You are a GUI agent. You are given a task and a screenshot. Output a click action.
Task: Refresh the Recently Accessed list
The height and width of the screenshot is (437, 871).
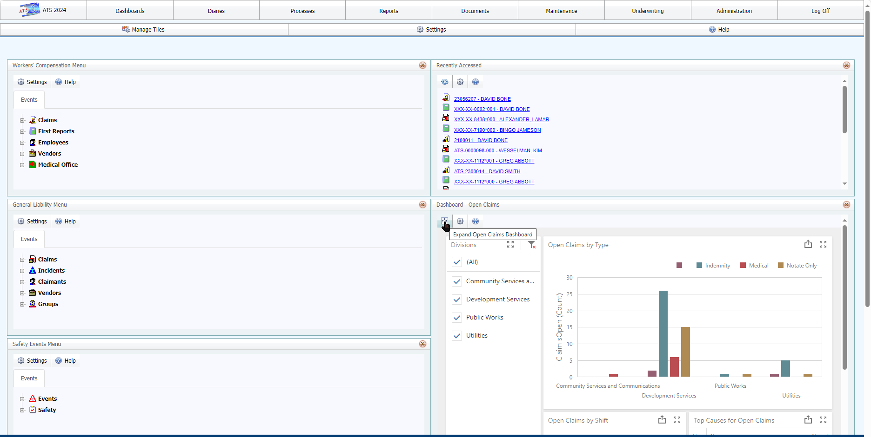point(445,82)
